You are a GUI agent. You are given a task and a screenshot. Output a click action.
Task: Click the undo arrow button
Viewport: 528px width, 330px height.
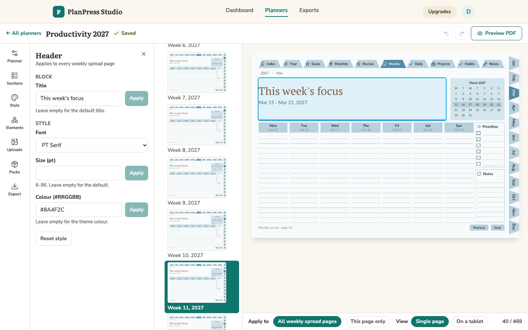tap(446, 33)
